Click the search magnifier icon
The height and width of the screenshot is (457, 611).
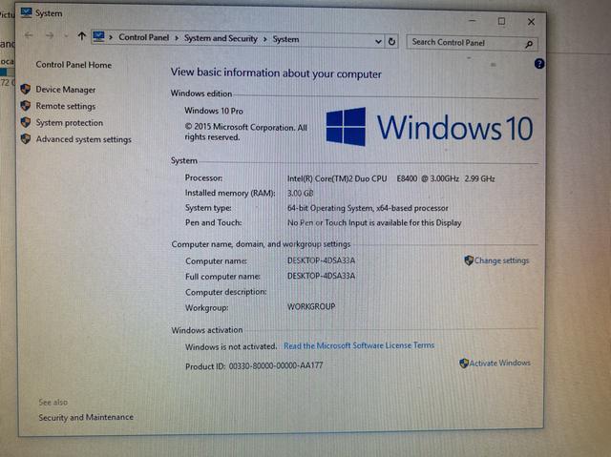529,45
